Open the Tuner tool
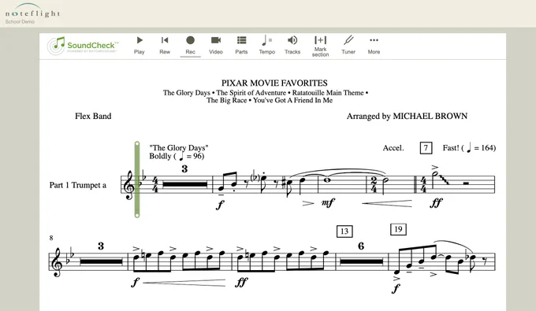 (348, 45)
